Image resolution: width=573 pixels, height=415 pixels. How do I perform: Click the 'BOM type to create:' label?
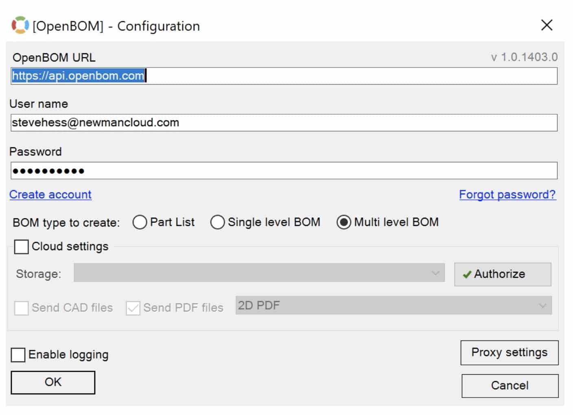pos(66,223)
